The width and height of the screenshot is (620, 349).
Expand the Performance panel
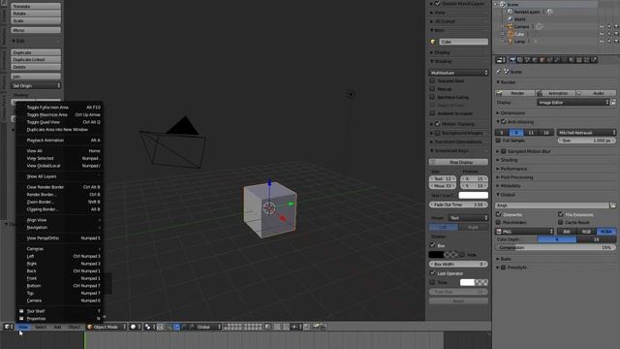(x=513, y=169)
